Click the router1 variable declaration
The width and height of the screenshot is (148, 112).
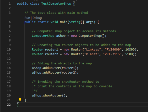point(51,49)
